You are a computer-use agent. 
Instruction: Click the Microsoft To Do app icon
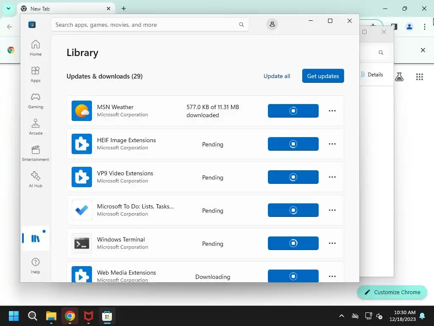pyautogui.click(x=82, y=210)
